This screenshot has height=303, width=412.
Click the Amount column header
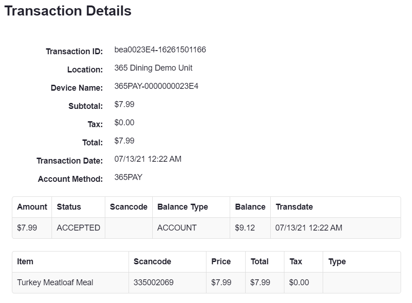[32, 207]
